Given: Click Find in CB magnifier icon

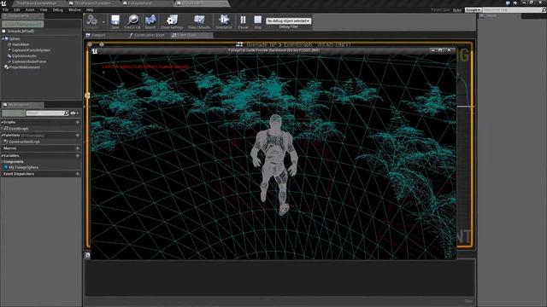Looking at the screenshot, I should click(x=132, y=21).
